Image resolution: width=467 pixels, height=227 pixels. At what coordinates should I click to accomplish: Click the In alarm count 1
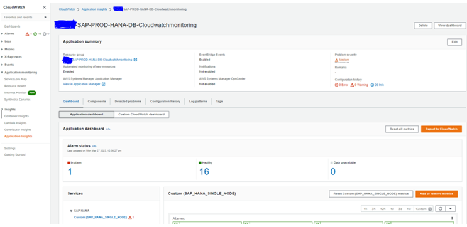[70, 171]
